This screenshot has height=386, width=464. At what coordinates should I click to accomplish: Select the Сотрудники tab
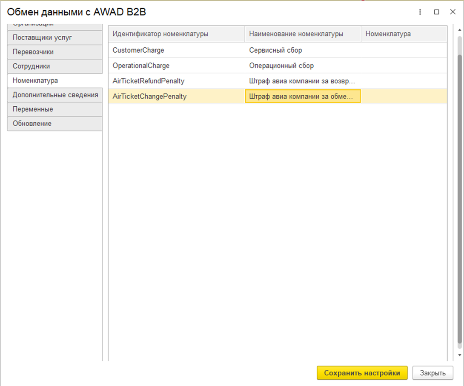[x=54, y=66]
